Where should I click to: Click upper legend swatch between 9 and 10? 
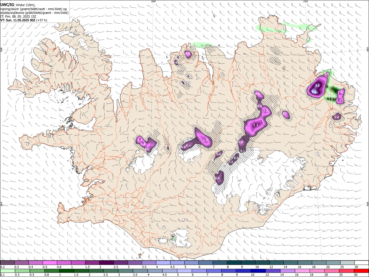(x=248, y=263)
